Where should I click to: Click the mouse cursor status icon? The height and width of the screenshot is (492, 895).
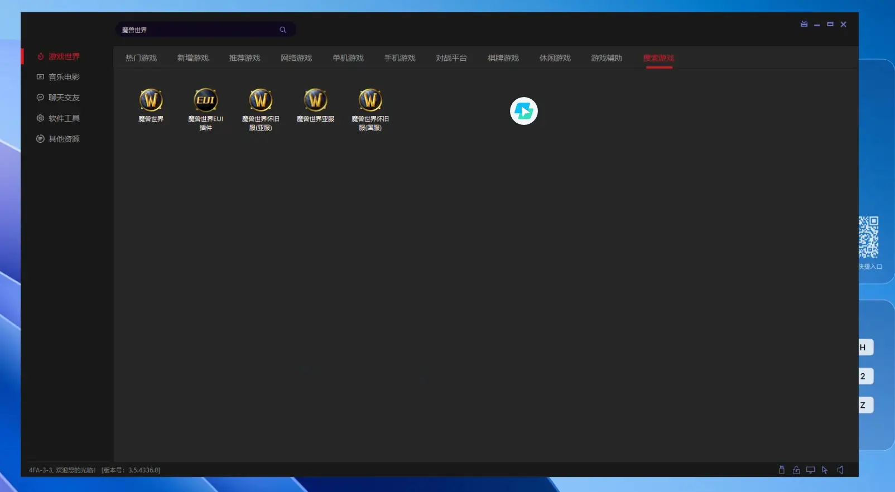825,470
